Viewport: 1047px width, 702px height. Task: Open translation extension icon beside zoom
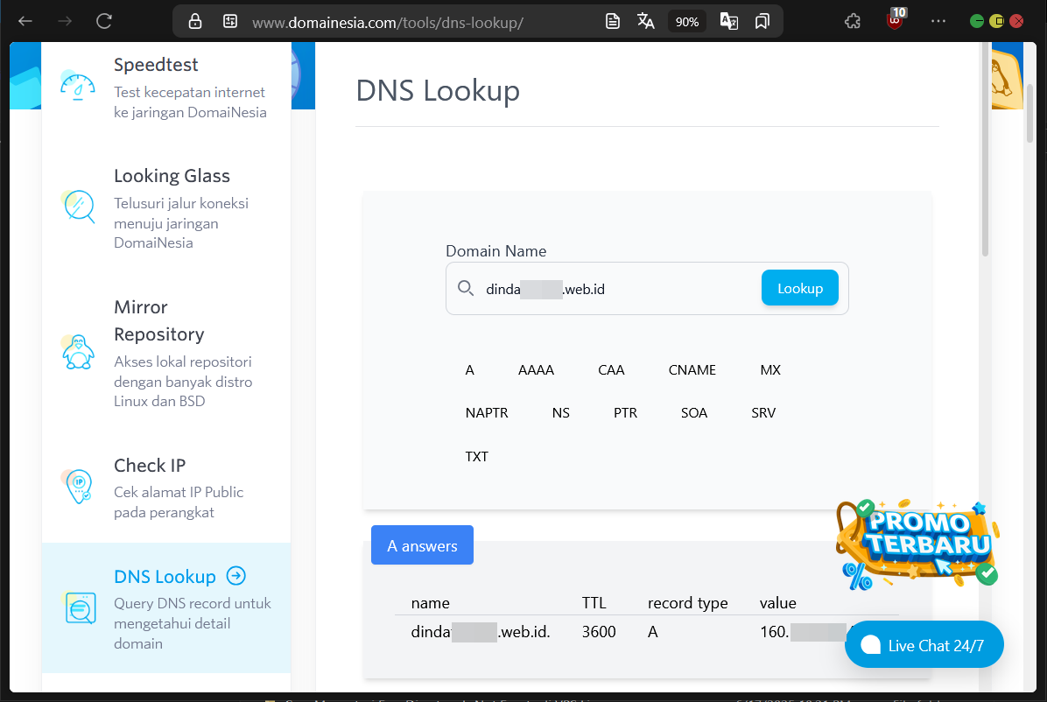click(729, 21)
